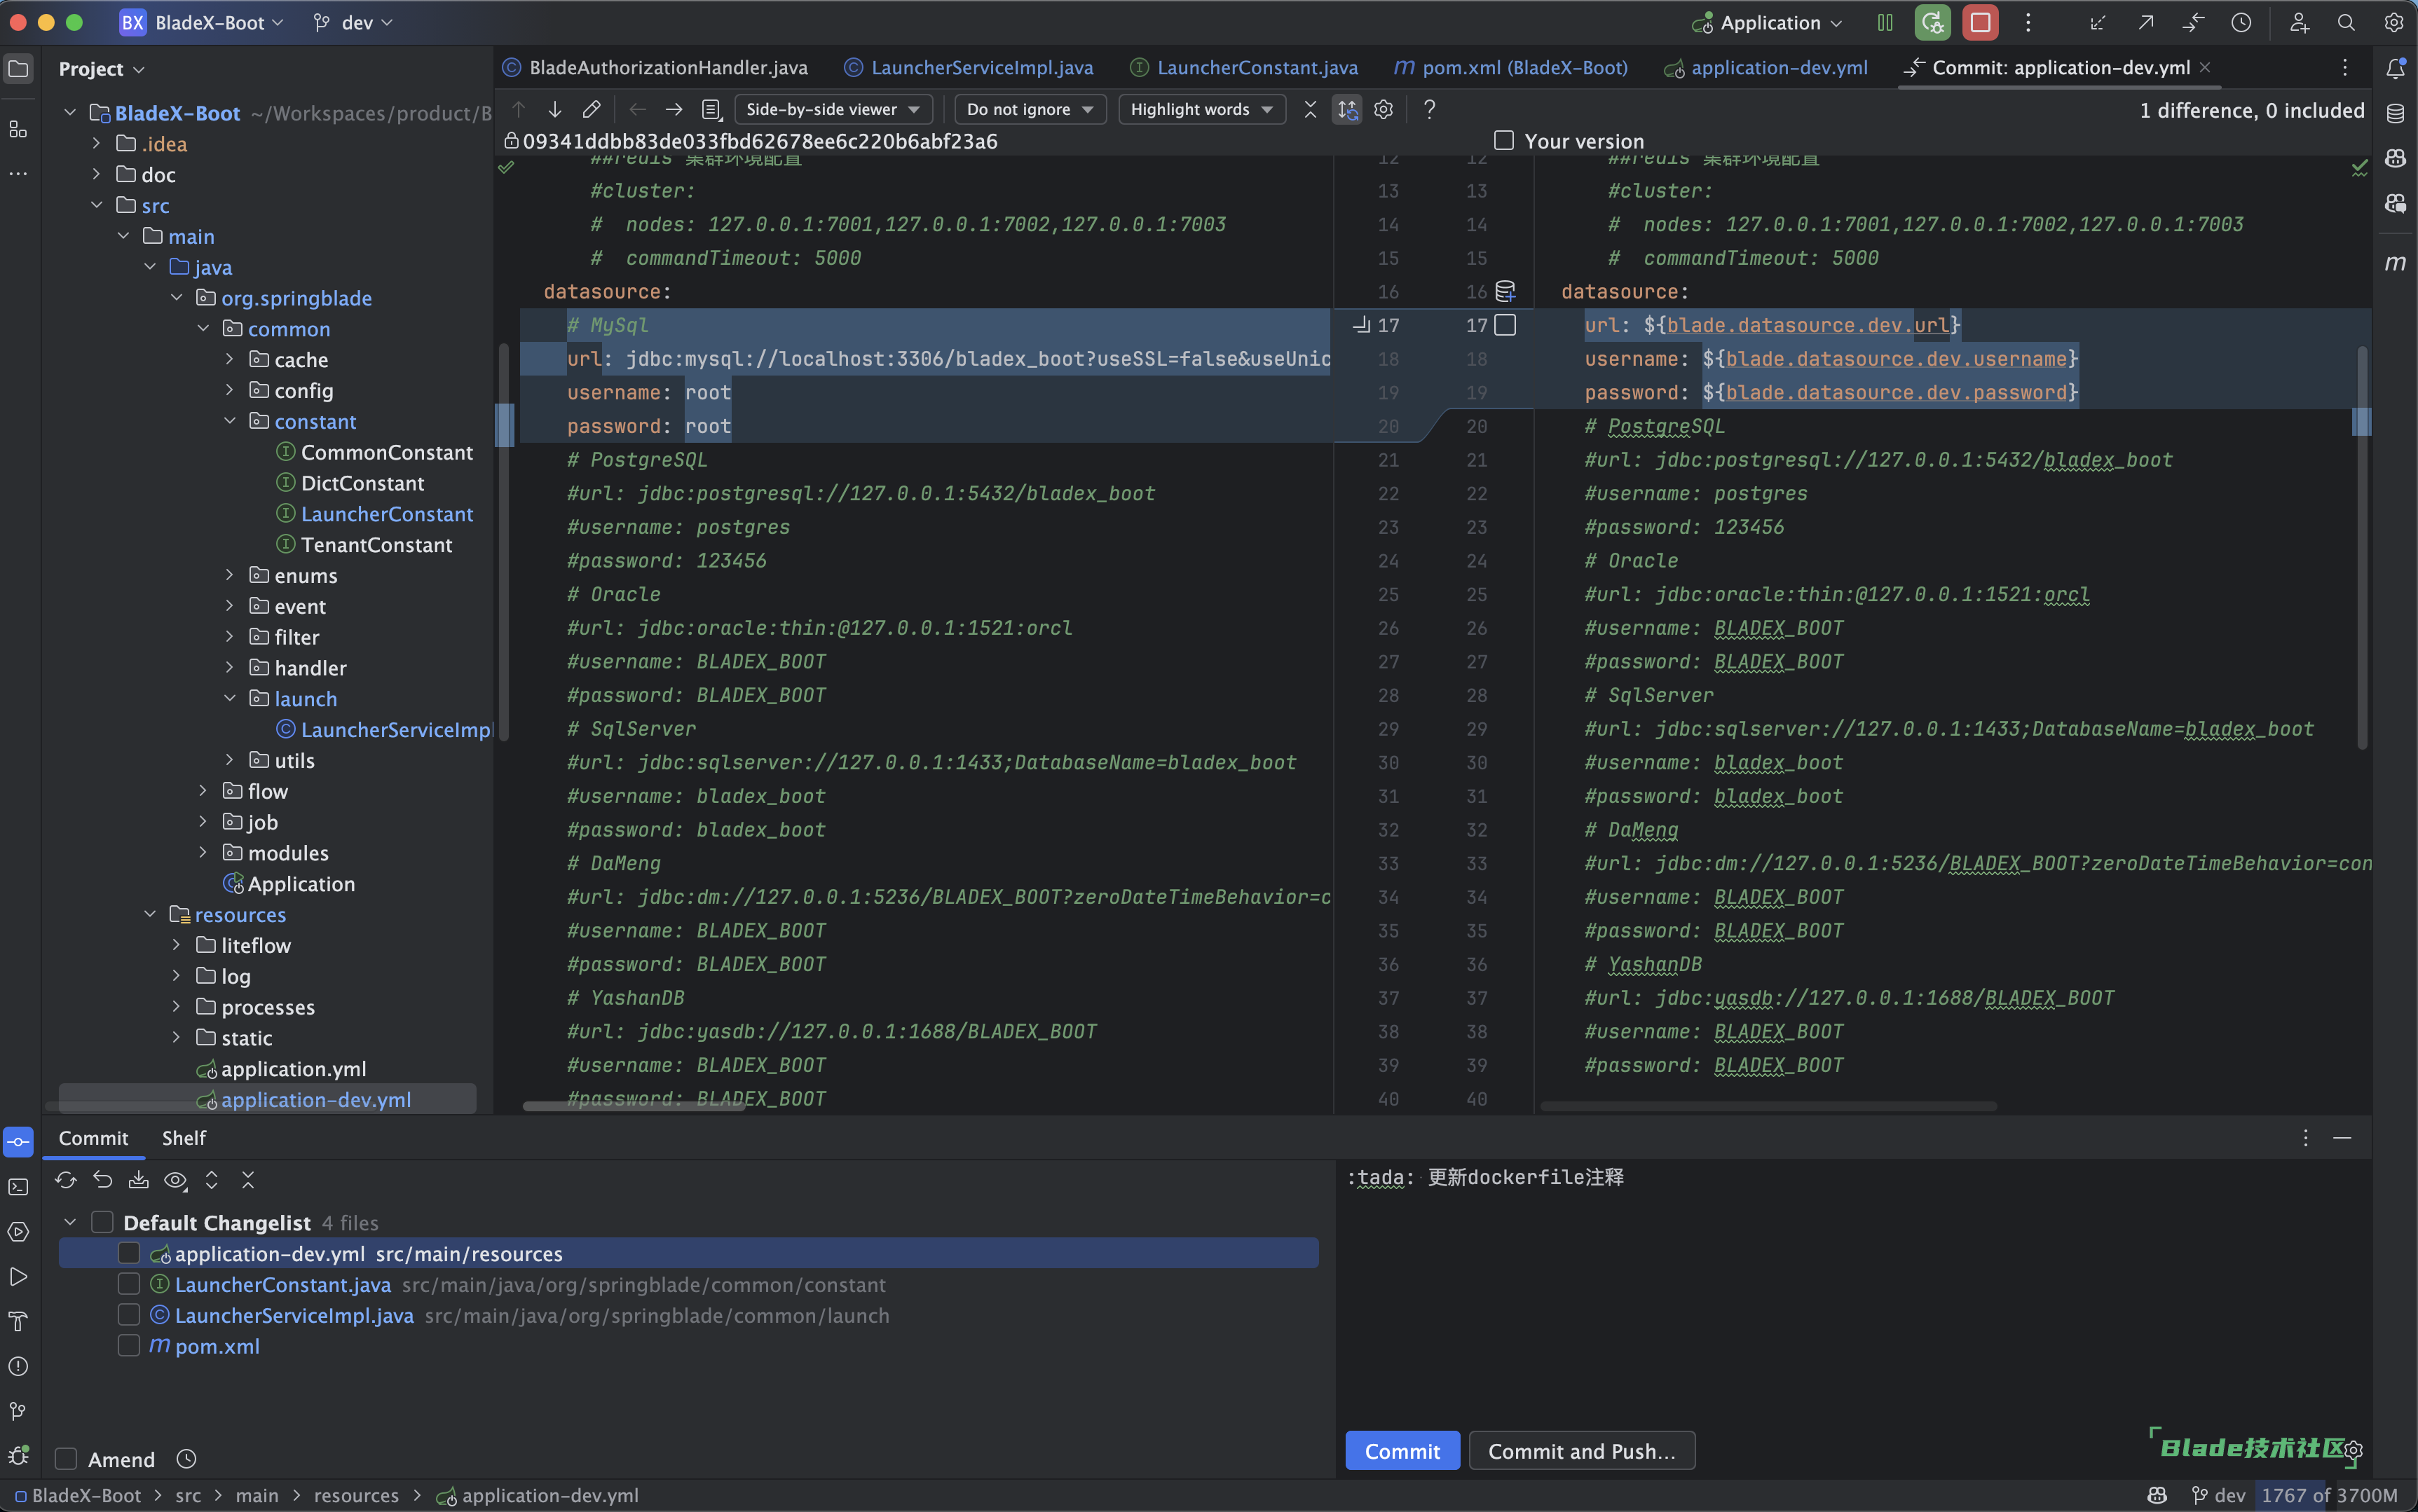Switch to LauncherConstant.java tab

click(x=1244, y=67)
